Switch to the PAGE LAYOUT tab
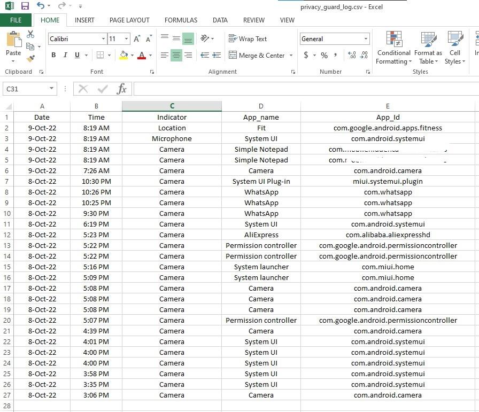 129,20
